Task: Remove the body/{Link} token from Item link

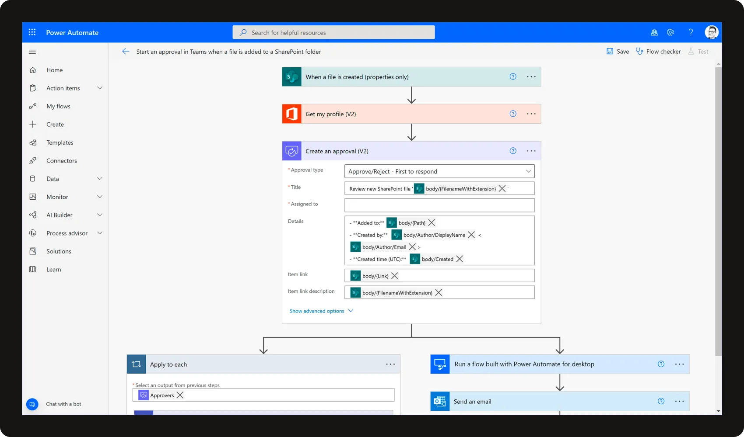Action: 394,275
